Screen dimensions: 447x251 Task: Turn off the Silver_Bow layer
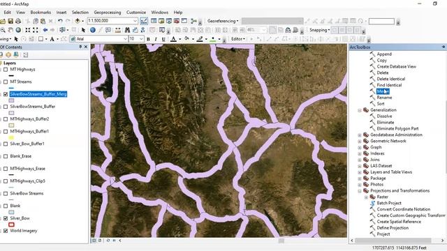pos(6,218)
